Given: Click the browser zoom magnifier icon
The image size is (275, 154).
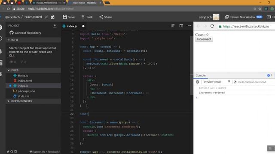Looking at the screenshot, I should point(255,9).
